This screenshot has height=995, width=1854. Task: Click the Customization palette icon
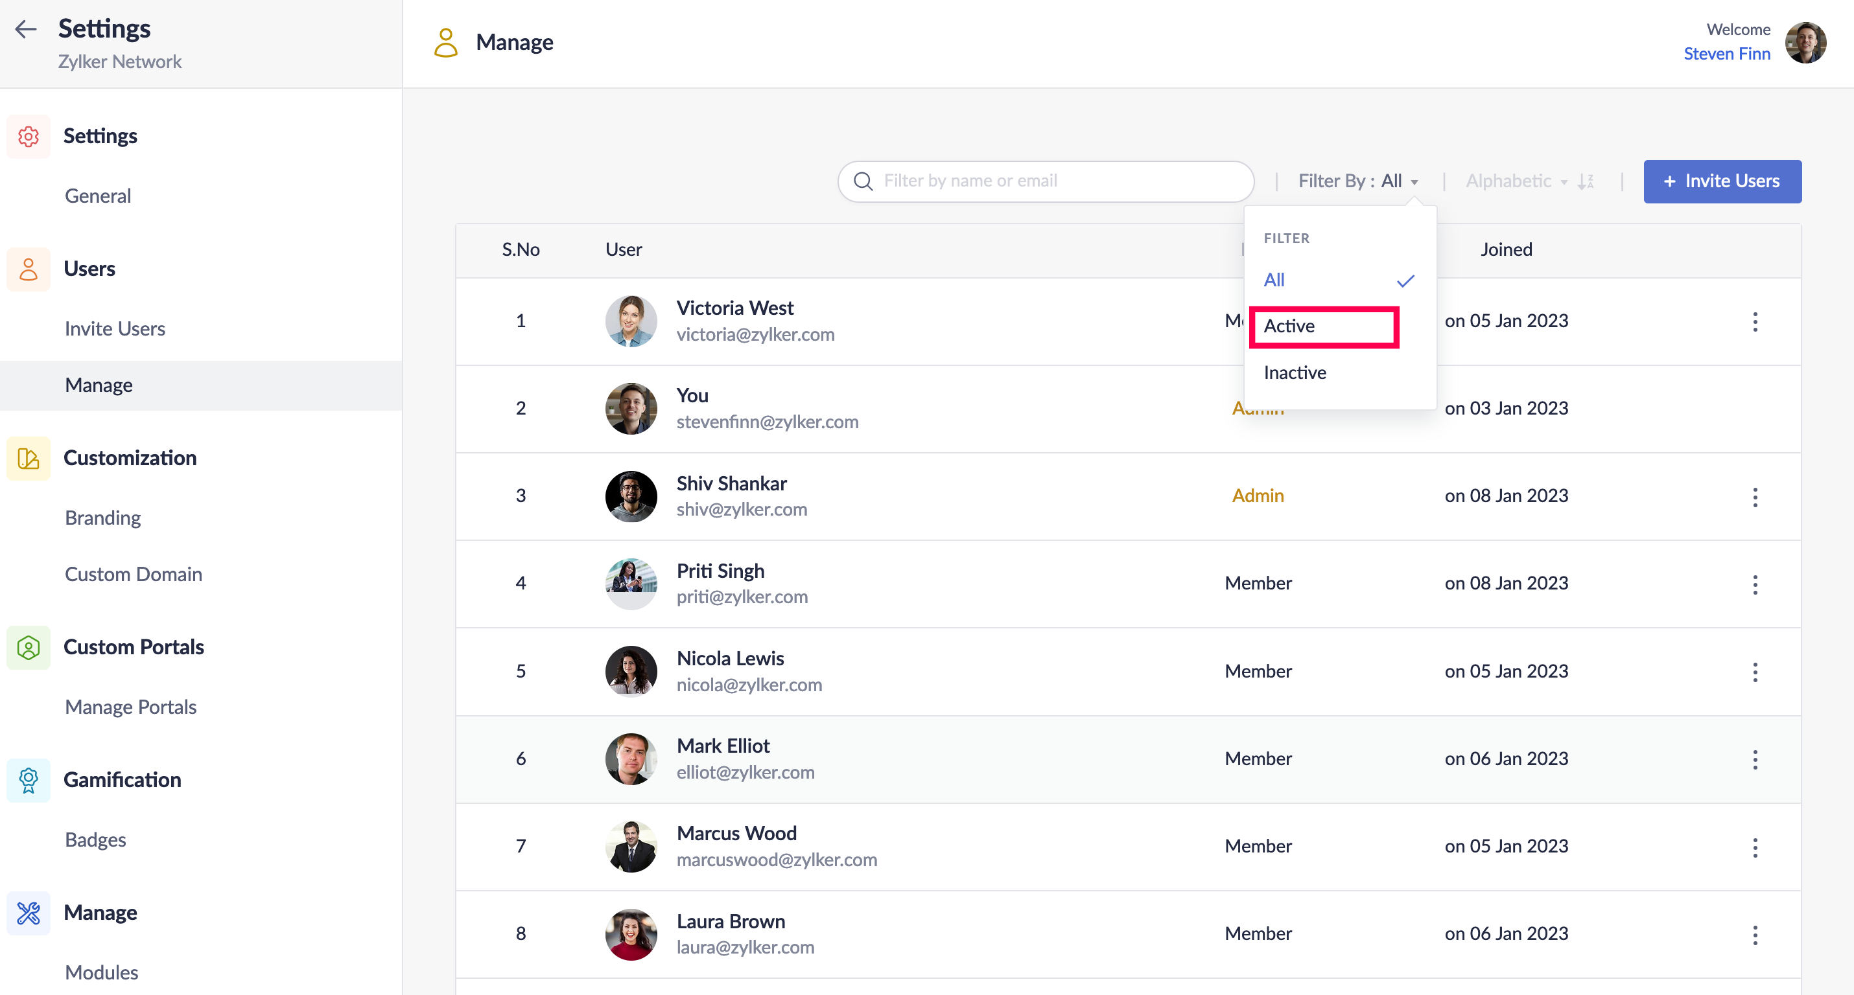pyautogui.click(x=29, y=458)
